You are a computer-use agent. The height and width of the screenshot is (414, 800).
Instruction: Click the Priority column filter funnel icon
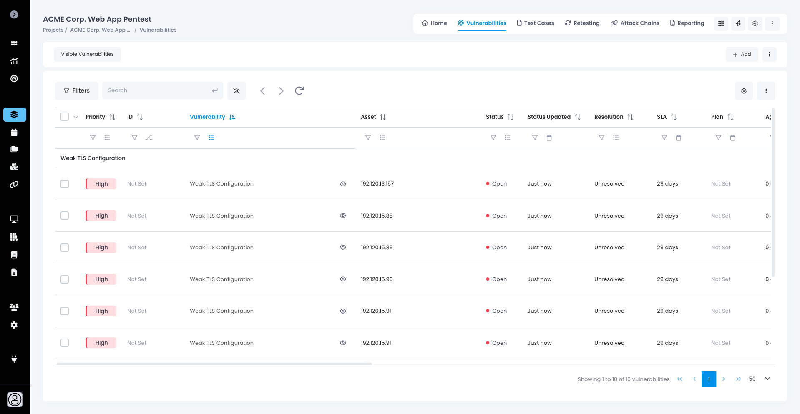[x=93, y=138]
